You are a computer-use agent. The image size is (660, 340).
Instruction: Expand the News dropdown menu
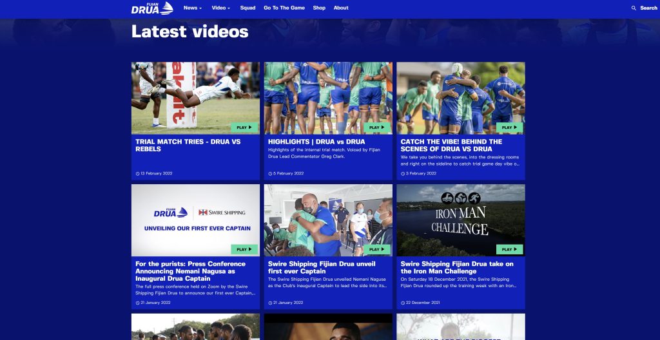[x=192, y=8]
